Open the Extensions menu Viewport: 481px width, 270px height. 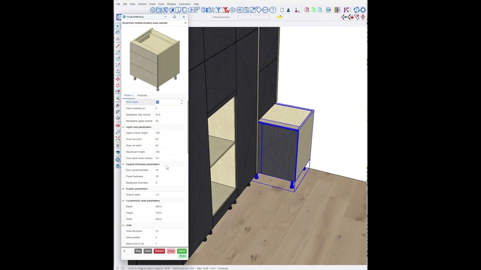[185, 4]
